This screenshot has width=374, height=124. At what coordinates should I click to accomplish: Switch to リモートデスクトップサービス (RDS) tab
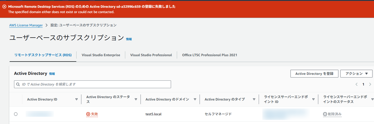pyautogui.click(x=43, y=55)
